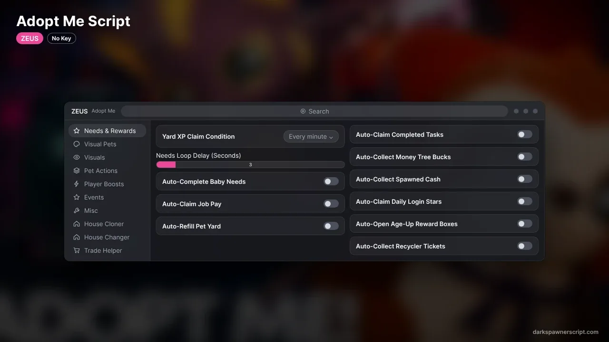Click the house icon beside House Cloner
The width and height of the screenshot is (609, 342).
pos(77,224)
